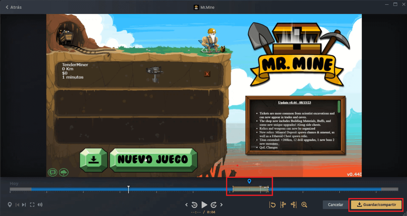Click the NUEVO JUEGO button in the video

[153, 159]
